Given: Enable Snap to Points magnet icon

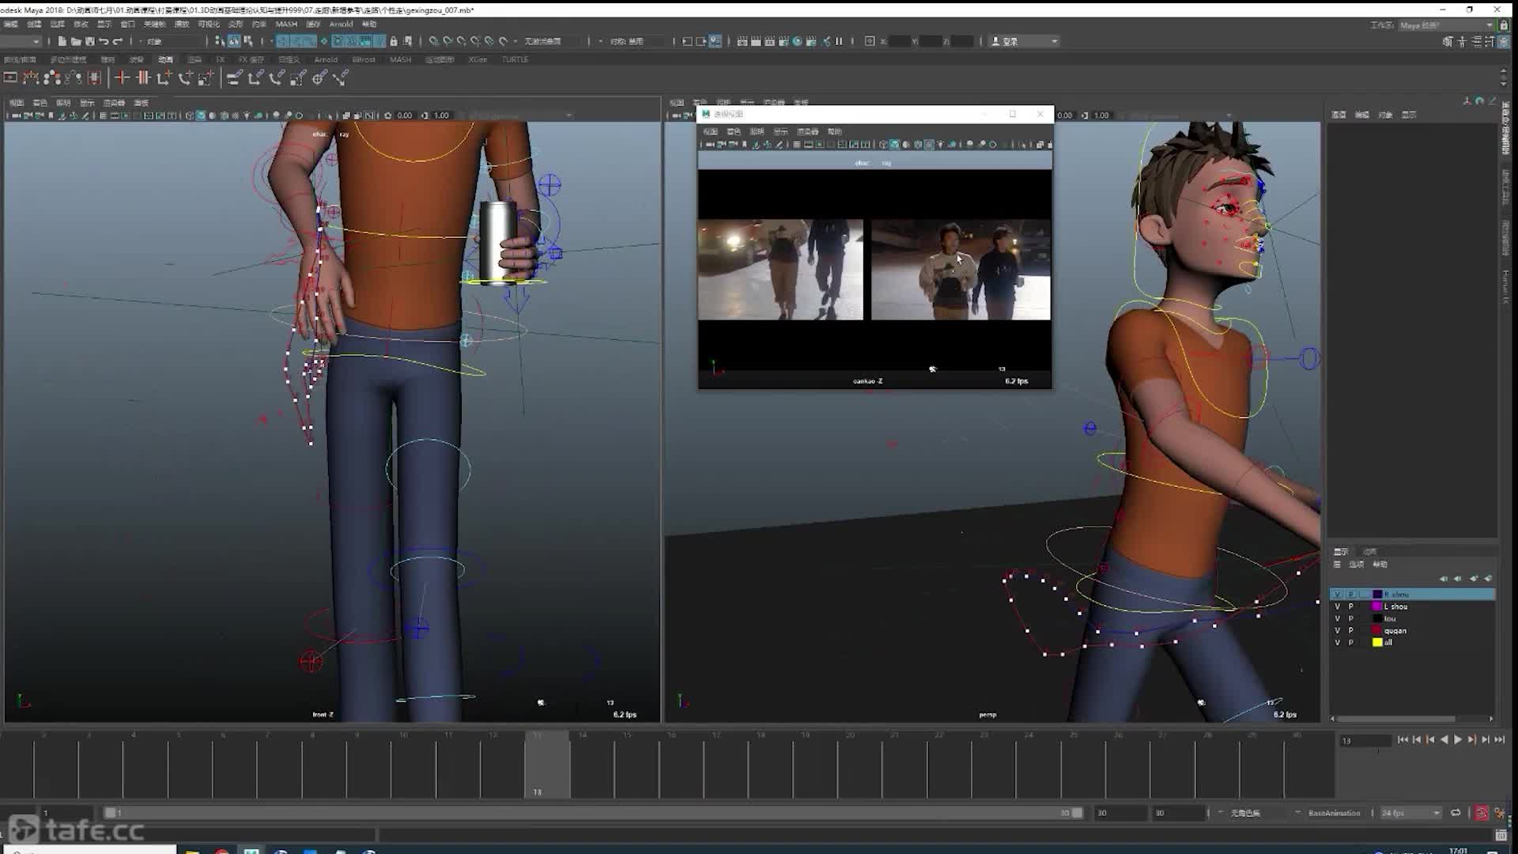Looking at the screenshot, I should [461, 41].
